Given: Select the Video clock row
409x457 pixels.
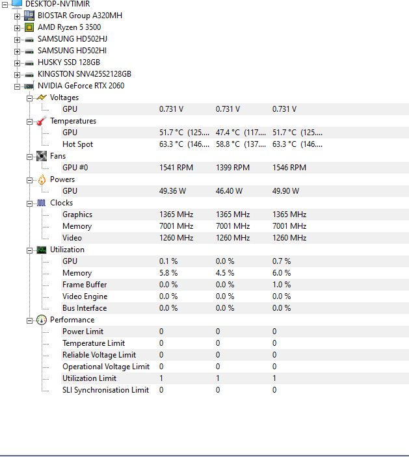Looking at the screenshot, I should pos(235,238).
